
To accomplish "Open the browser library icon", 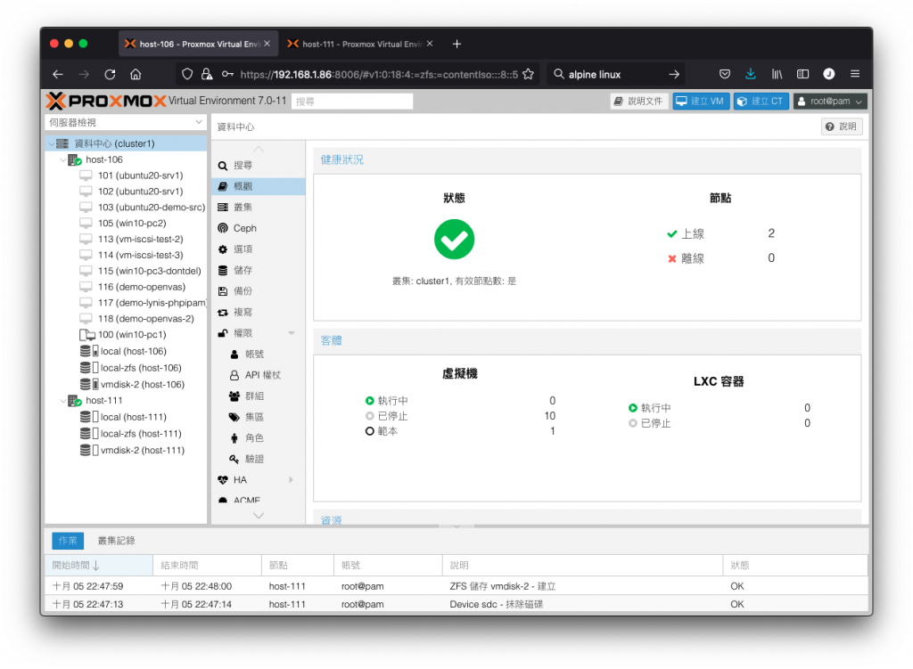I will point(777,74).
